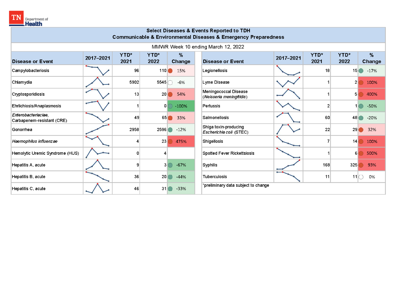Click the -67% change for Hepatitis A
397x307 pixels.
(181, 165)
